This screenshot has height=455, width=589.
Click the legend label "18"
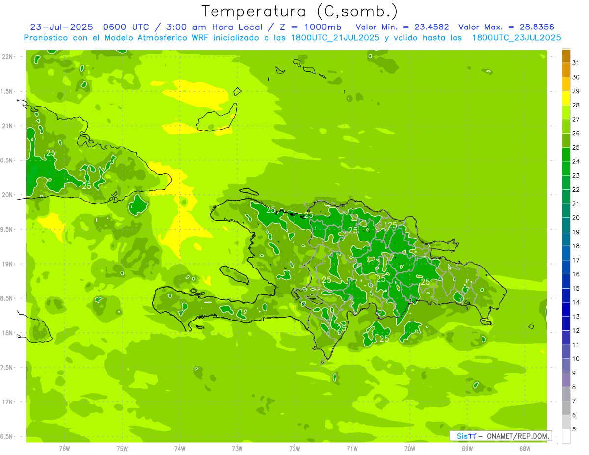576,246
